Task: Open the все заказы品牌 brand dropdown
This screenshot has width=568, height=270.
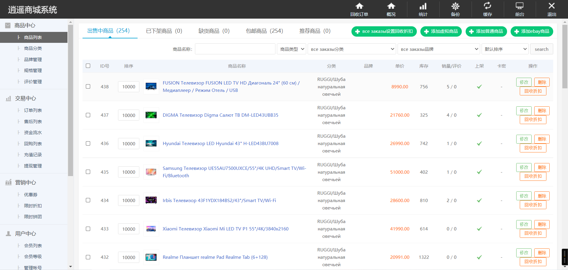Action: coord(439,49)
